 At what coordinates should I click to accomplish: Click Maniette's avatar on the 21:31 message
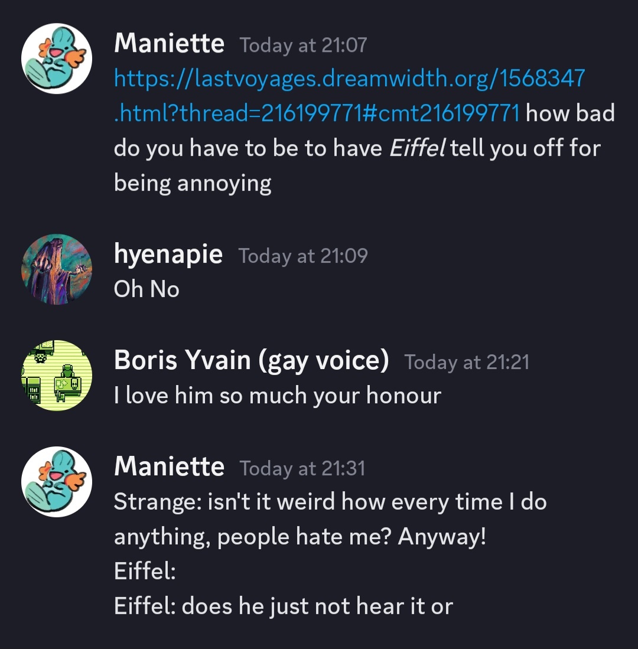57,482
